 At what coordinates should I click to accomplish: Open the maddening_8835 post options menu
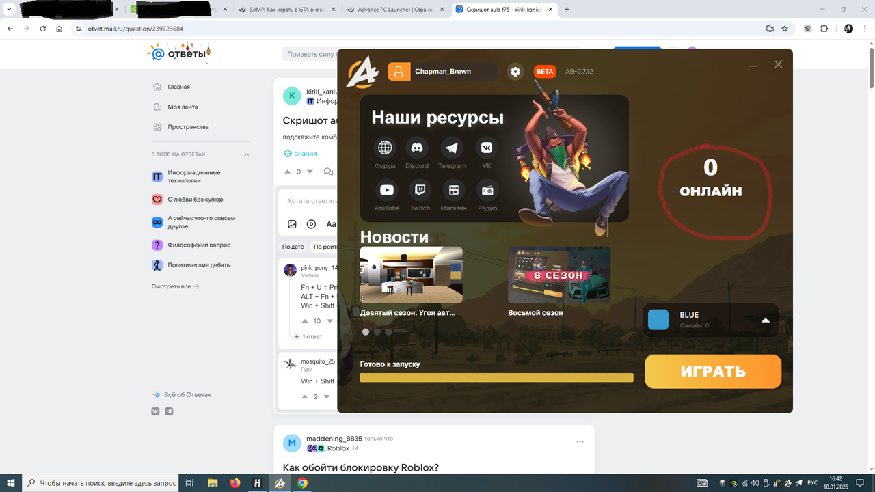tap(580, 442)
